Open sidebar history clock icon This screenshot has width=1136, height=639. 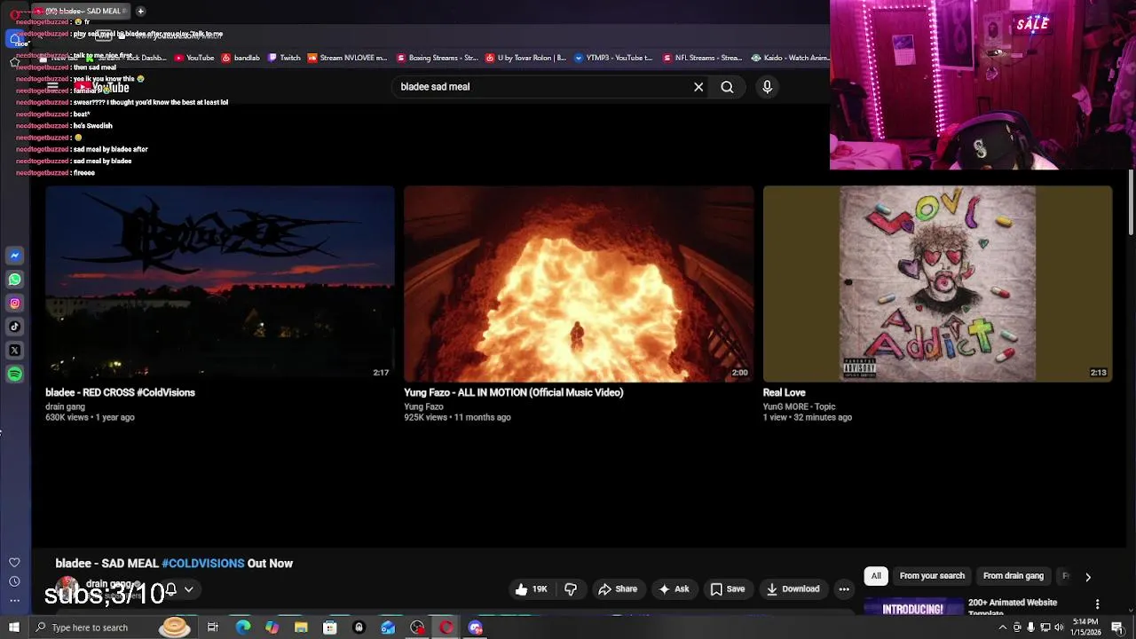coord(14,581)
